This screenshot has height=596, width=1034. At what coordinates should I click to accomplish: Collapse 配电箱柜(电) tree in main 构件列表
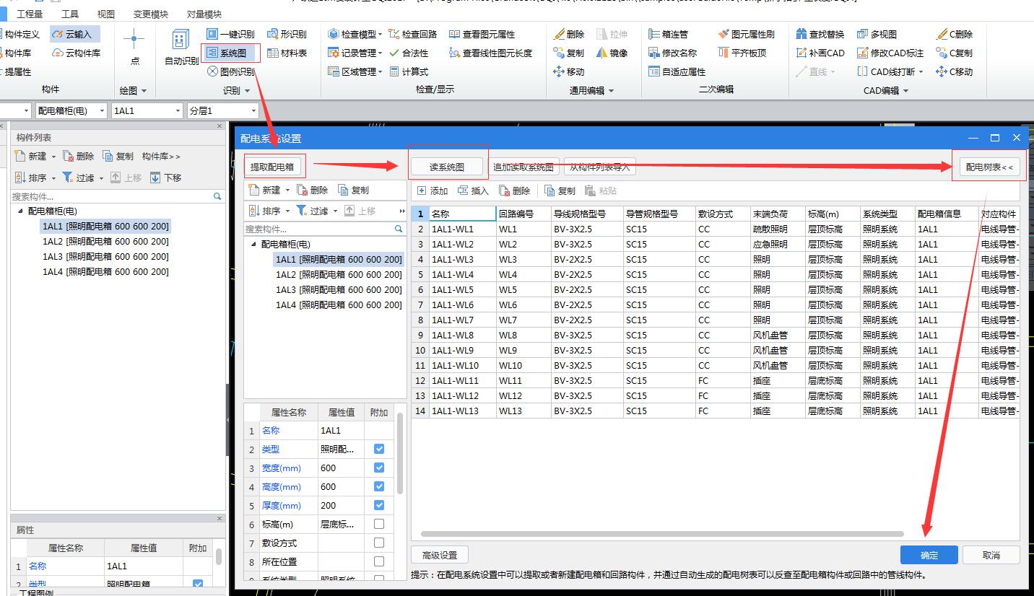[20, 211]
